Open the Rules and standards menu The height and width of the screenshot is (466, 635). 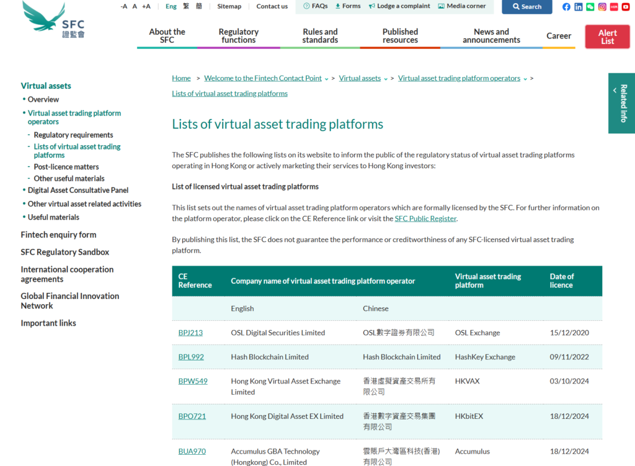click(x=320, y=35)
